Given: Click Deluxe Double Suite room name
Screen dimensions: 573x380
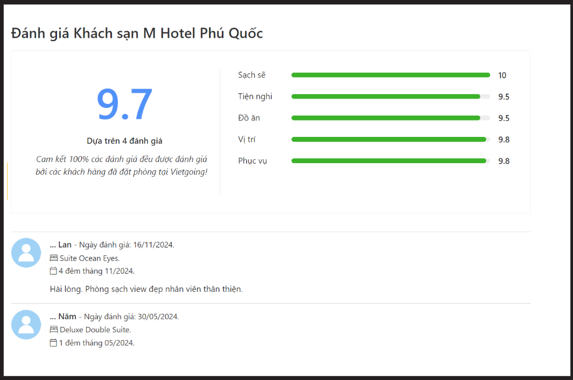Looking at the screenshot, I should click(95, 330).
